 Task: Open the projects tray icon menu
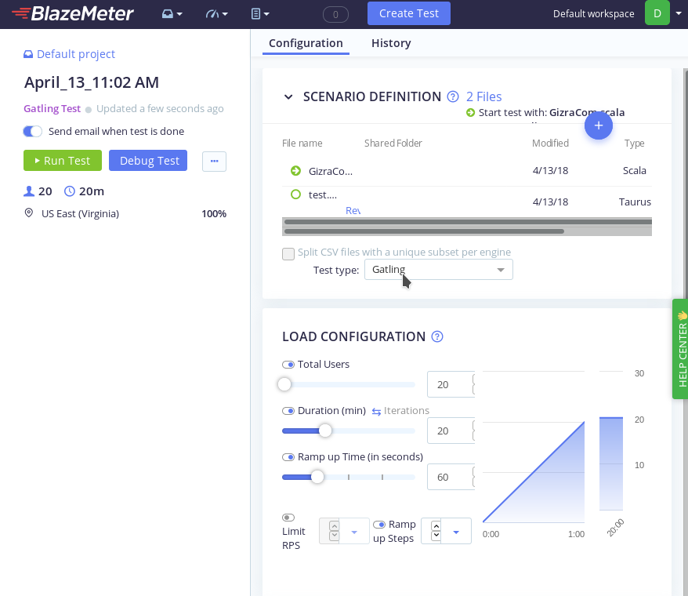pos(172,14)
